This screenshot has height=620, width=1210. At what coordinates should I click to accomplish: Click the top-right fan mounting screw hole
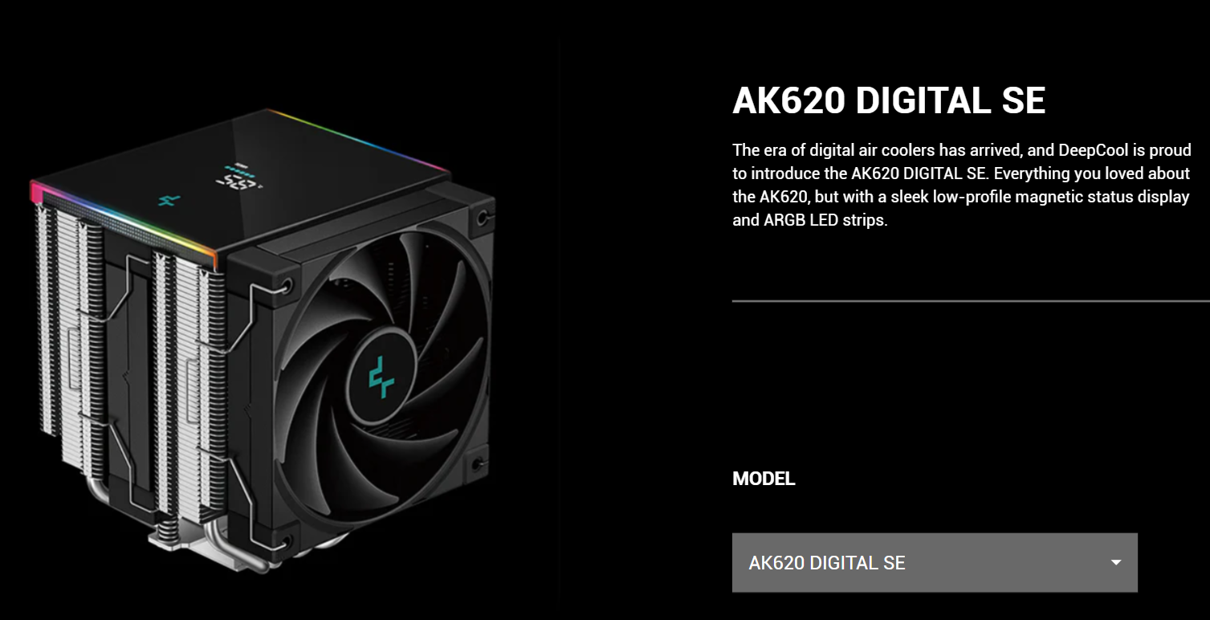pos(481,217)
